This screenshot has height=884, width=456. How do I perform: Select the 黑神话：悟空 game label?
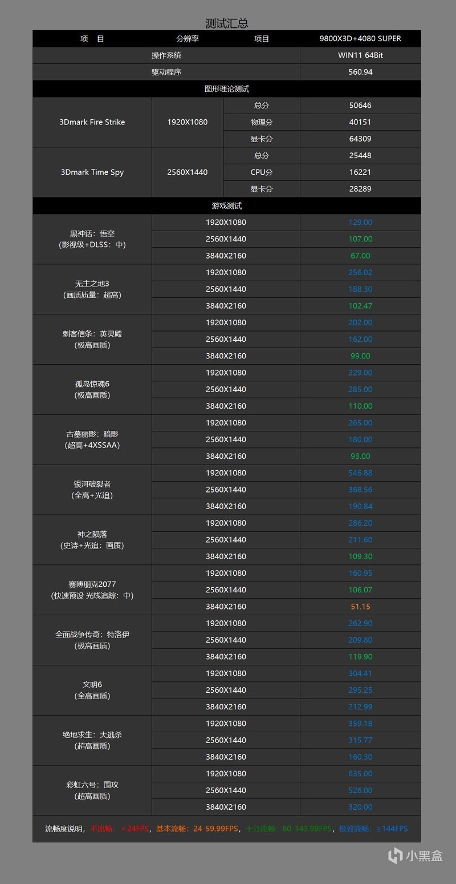(92, 233)
